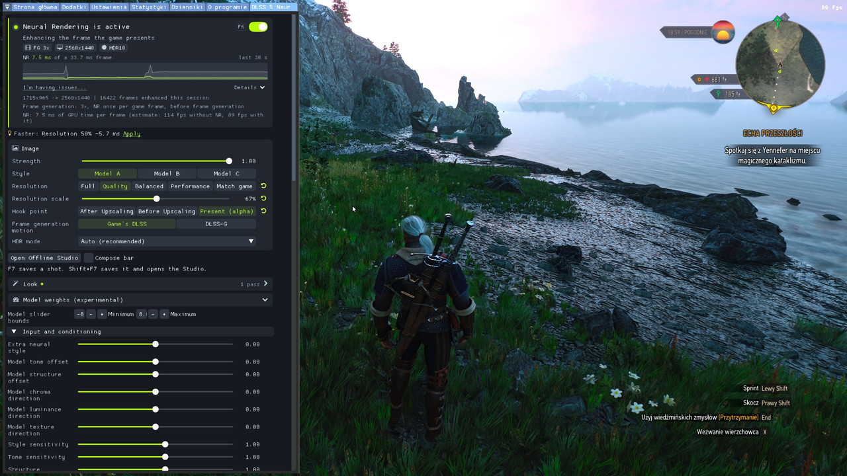Screen dimensions: 847x476
Task: Go to the Strona główna tab
Action: click(x=35, y=7)
